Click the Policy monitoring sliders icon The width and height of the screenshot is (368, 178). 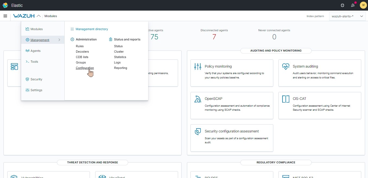(198, 66)
